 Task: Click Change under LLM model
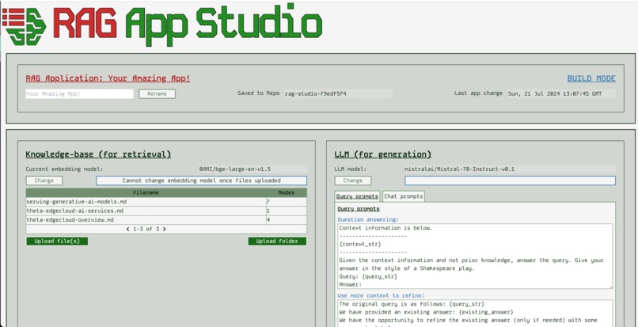coord(353,181)
